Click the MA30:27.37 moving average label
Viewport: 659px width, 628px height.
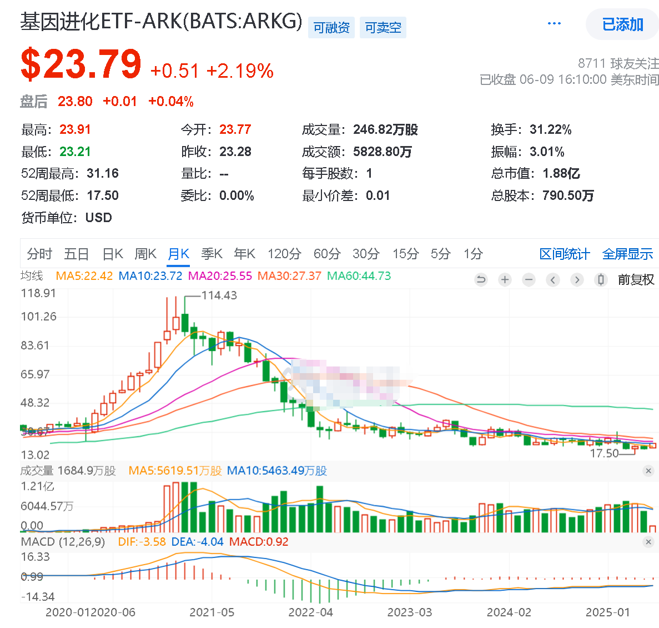pyautogui.click(x=289, y=276)
